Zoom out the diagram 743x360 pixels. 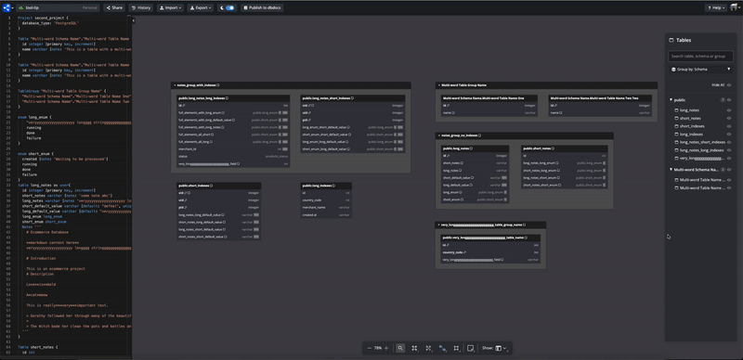click(369, 348)
